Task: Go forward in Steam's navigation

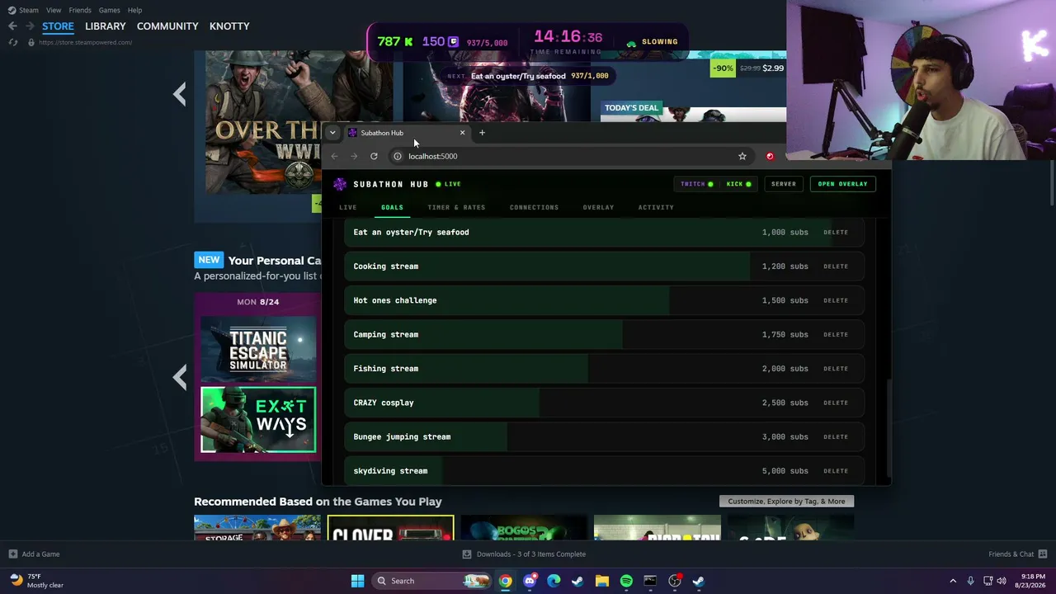Action: (x=29, y=26)
